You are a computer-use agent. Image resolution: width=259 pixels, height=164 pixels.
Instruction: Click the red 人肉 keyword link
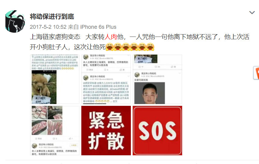pos(111,37)
